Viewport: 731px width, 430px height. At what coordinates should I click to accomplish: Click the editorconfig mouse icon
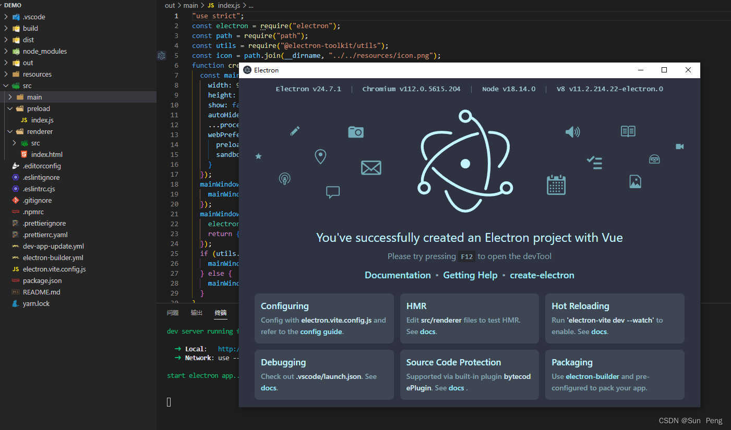(16, 166)
